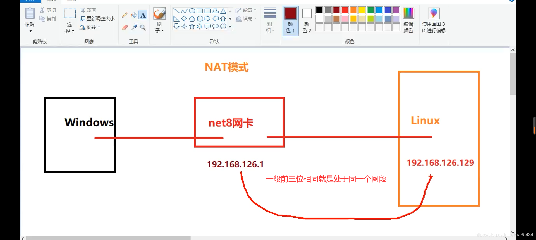
Task: Pick the Oval shape
Action: 192,11
